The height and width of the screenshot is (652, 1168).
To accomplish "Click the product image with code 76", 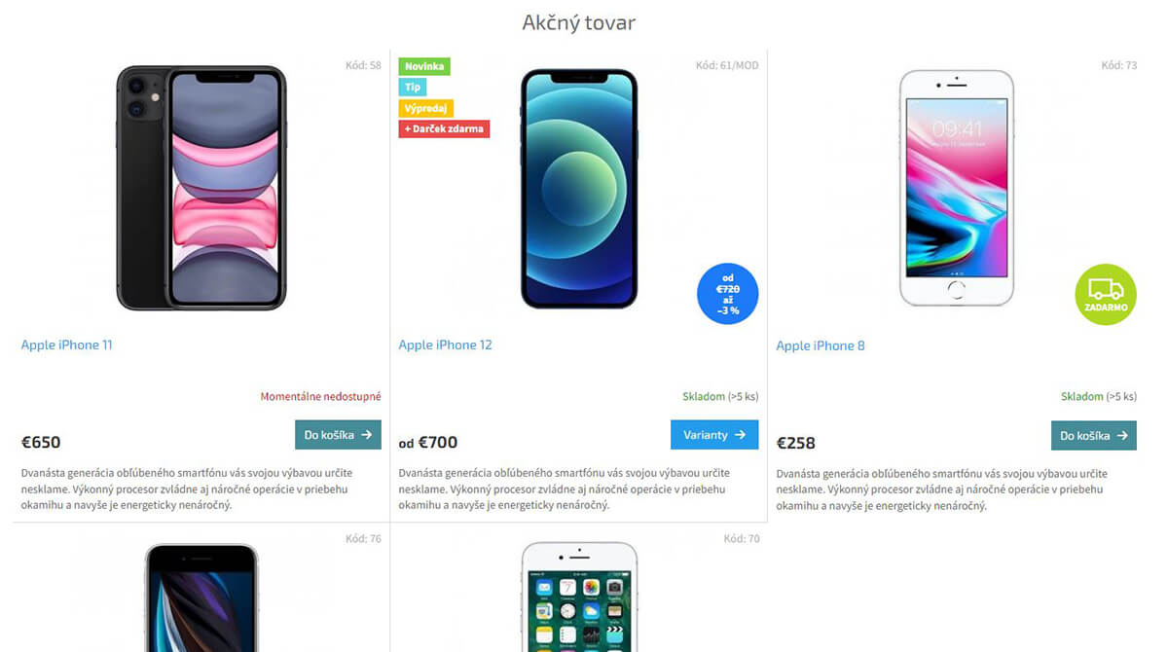I will click(x=201, y=598).
